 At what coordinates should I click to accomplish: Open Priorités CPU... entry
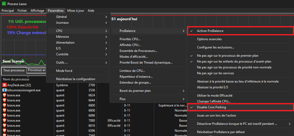click(x=148, y=39)
